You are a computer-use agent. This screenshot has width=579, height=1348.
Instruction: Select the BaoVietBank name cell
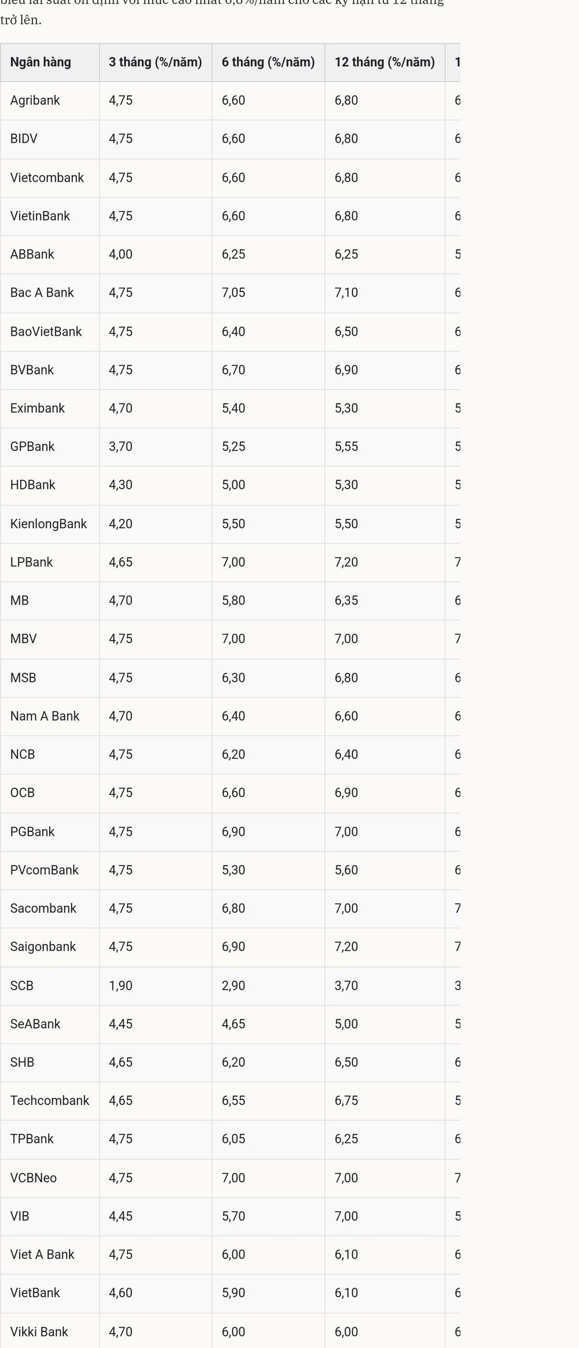point(50,332)
